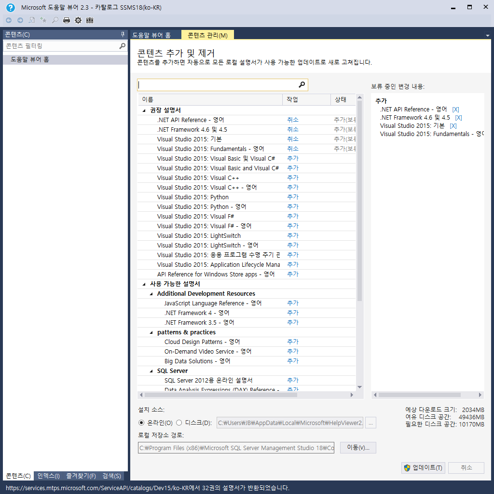Remove .NET Framework 4.6 및 4.5 via [X]
494x494 pixels.
(458, 118)
